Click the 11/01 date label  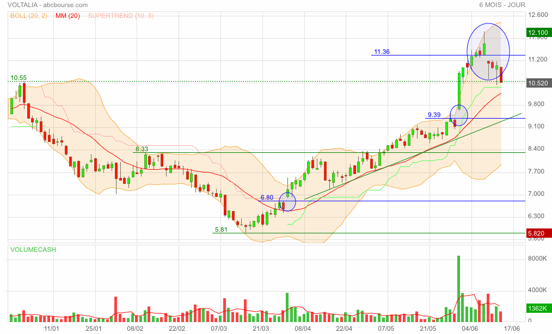point(51,329)
